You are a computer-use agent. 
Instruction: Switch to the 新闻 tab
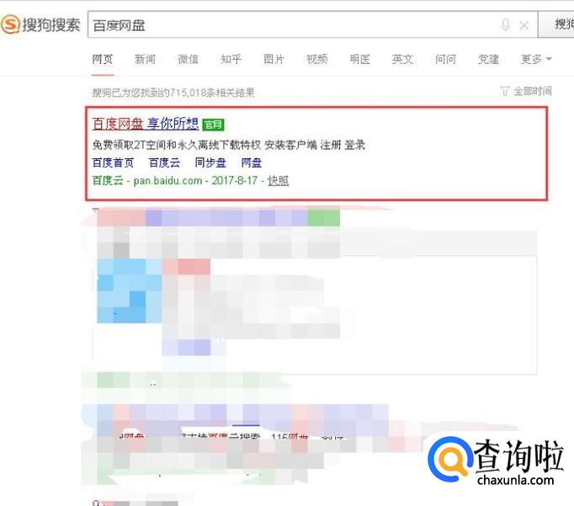(x=146, y=59)
